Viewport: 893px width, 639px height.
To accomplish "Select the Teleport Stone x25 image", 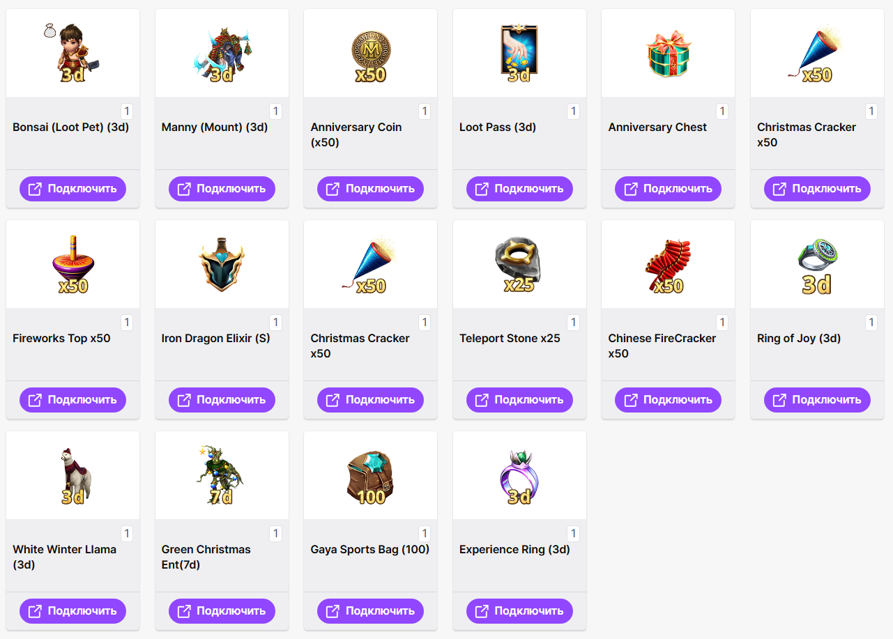I will (519, 264).
